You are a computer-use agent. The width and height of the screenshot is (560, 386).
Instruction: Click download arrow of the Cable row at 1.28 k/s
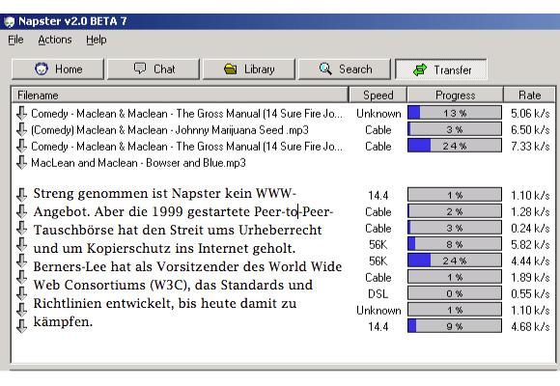point(21,211)
